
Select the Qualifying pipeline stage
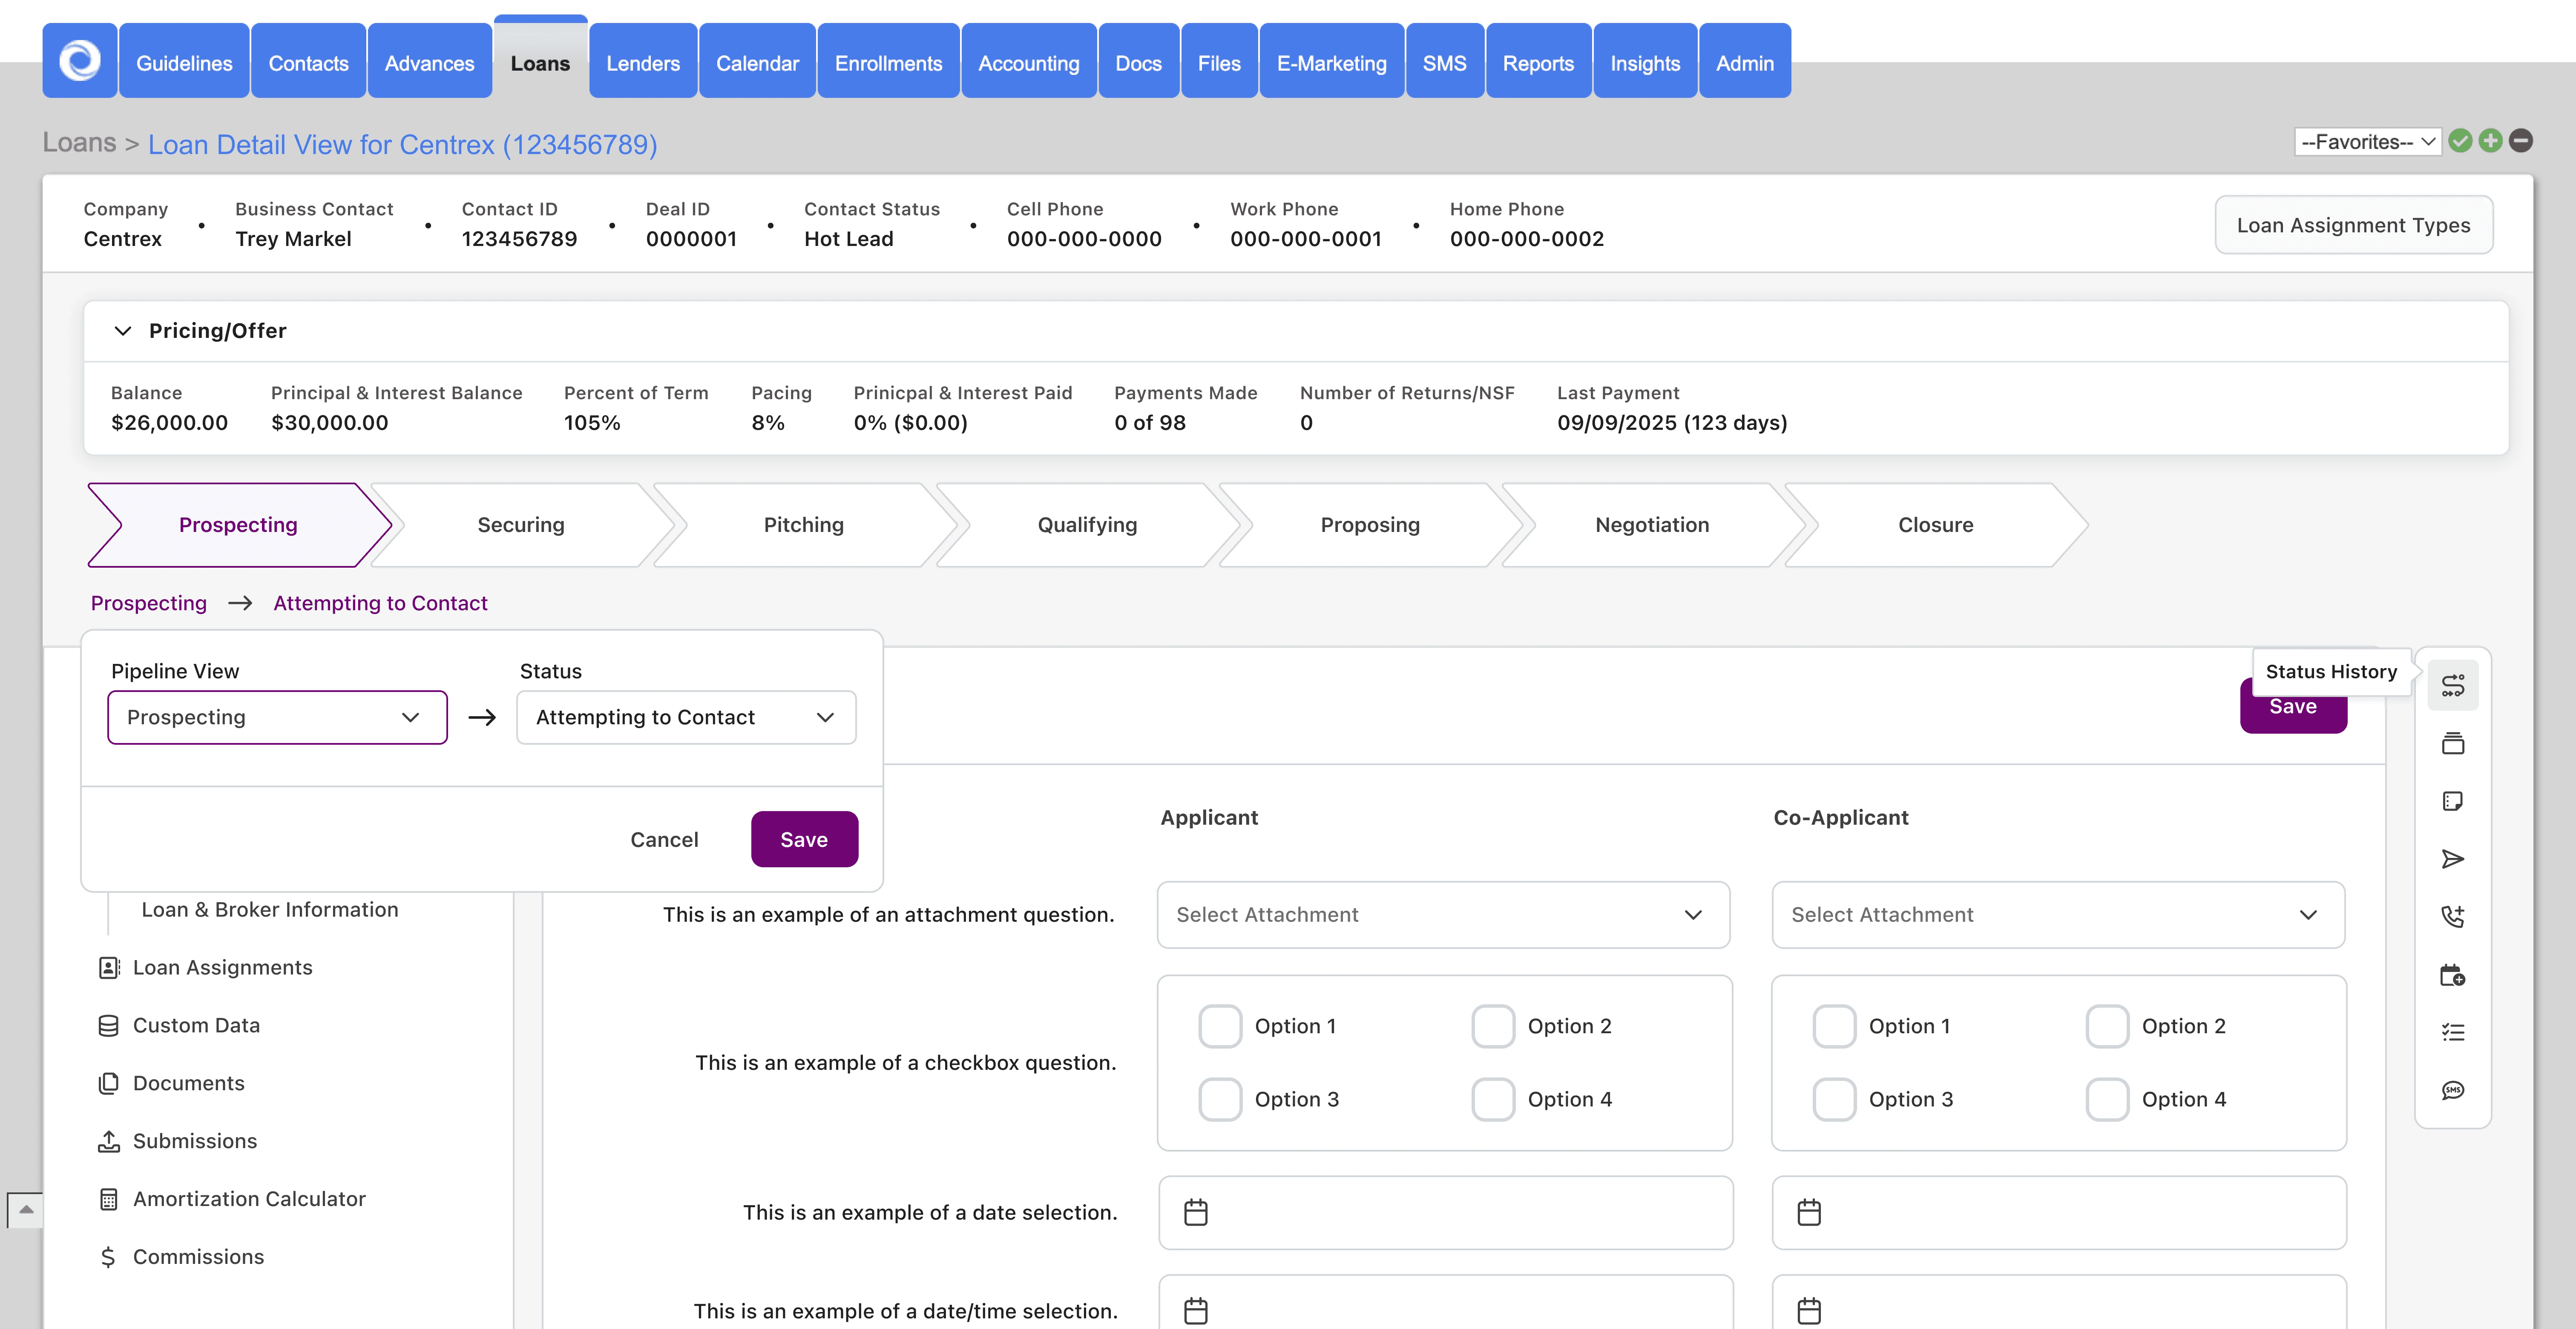point(1087,525)
